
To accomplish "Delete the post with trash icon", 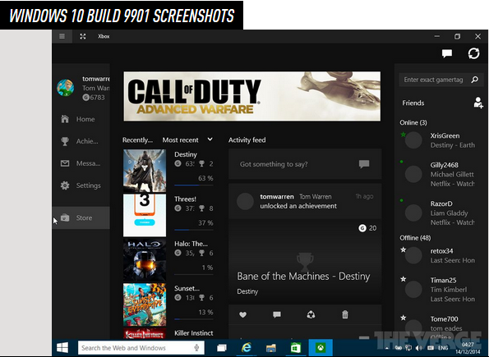I will coord(345,314).
